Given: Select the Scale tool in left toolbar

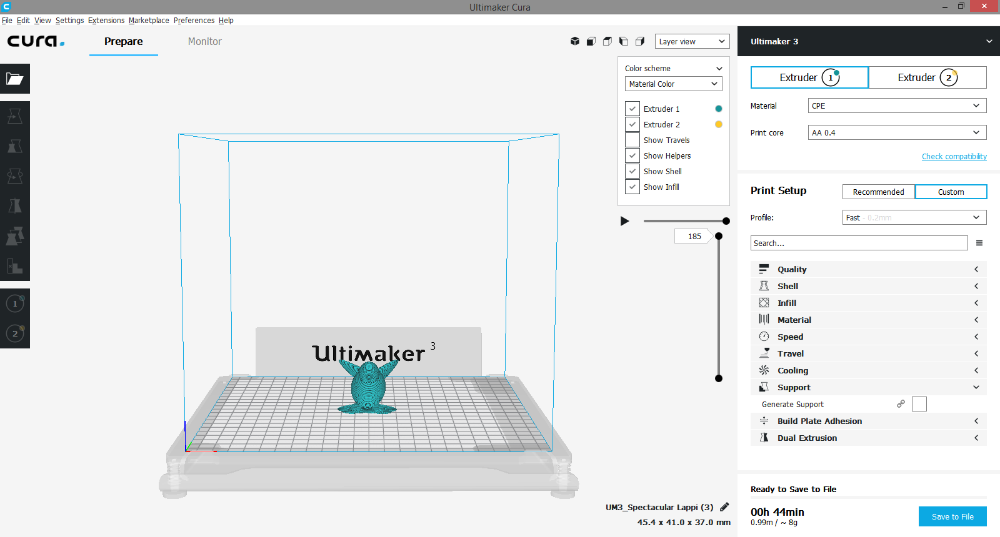Looking at the screenshot, I should tap(15, 146).
